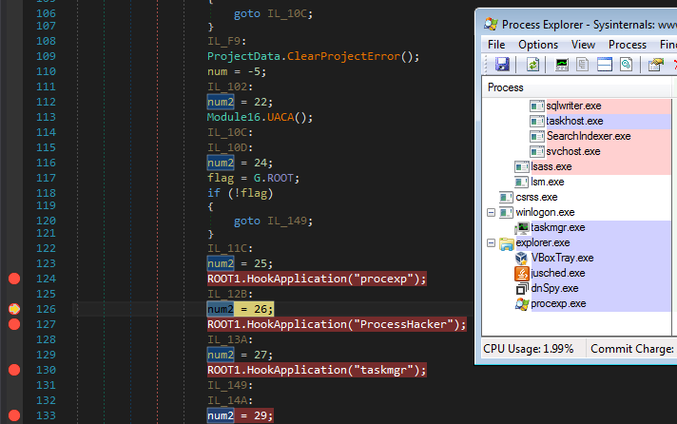The image size is (677, 424).
Task: Open the View menu in Process Explorer
Action: [584, 45]
